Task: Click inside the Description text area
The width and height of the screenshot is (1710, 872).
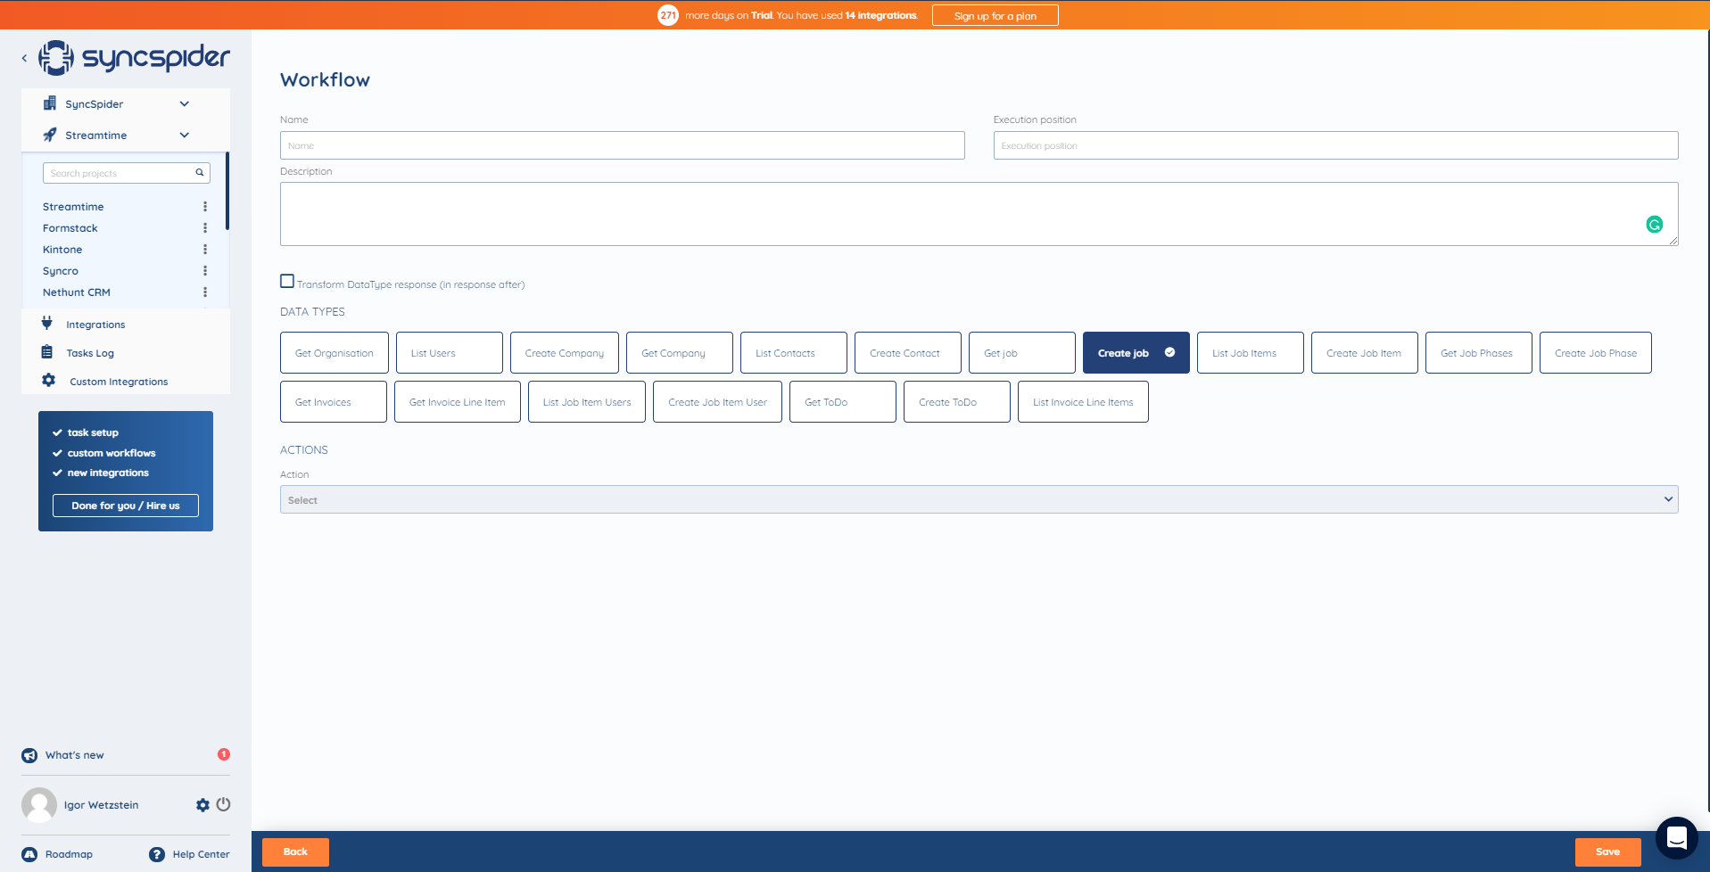Action: pyautogui.click(x=979, y=214)
